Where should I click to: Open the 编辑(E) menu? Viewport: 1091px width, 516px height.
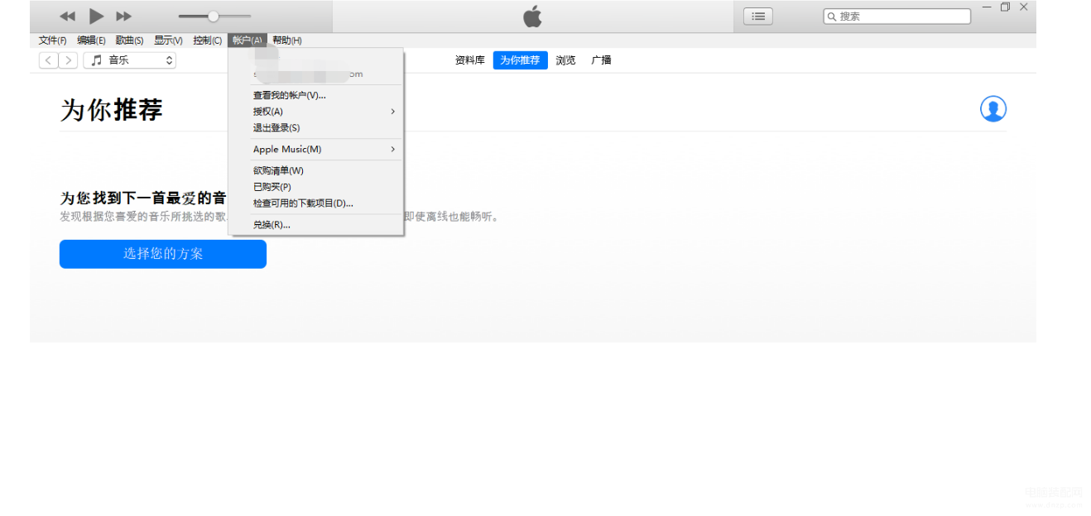point(91,41)
